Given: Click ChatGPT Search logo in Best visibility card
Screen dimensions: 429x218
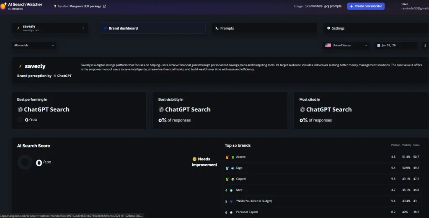Looking at the screenshot, I should (x=161, y=109).
